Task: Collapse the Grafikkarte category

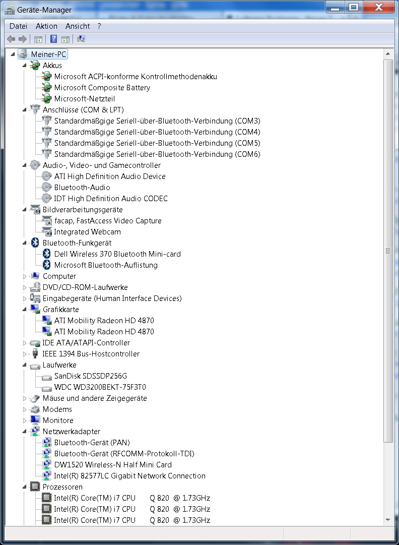Action: click(24, 310)
